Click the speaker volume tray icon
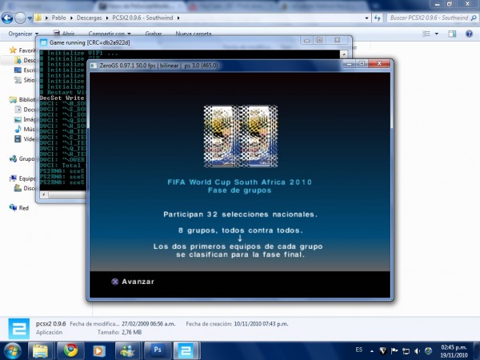The height and width of the screenshot is (360, 480). (417, 351)
